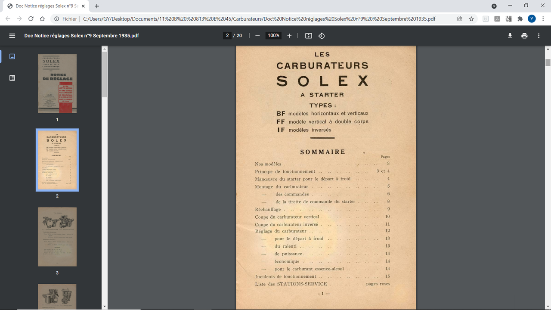Screen dimensions: 551x310
Task: Click the thumbnail panel scroll-up arrow
Action: pyautogui.click(x=104, y=49)
